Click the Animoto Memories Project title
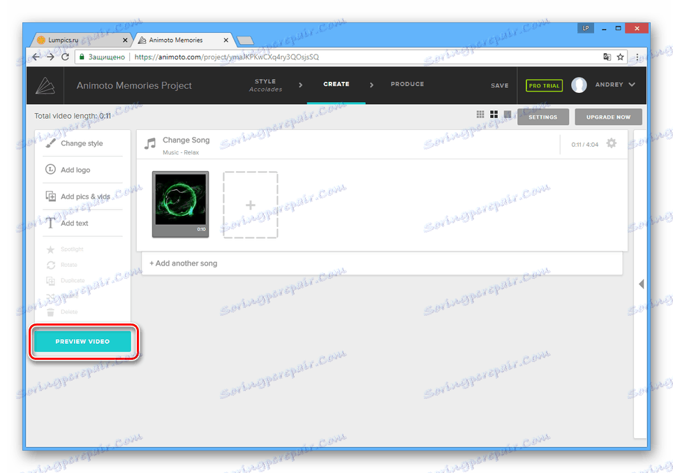The height and width of the screenshot is (473, 673). [134, 85]
